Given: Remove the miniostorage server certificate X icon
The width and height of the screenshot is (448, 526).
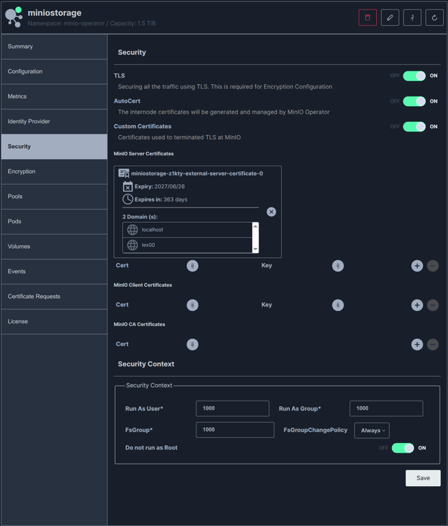Looking at the screenshot, I should click(x=272, y=212).
